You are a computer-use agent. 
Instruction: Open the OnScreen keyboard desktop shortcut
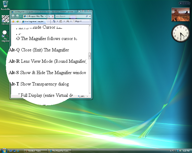click(x=5, y=20)
